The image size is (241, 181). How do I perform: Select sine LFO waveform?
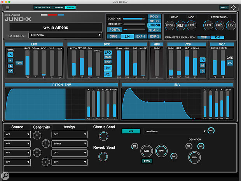tap(10, 54)
